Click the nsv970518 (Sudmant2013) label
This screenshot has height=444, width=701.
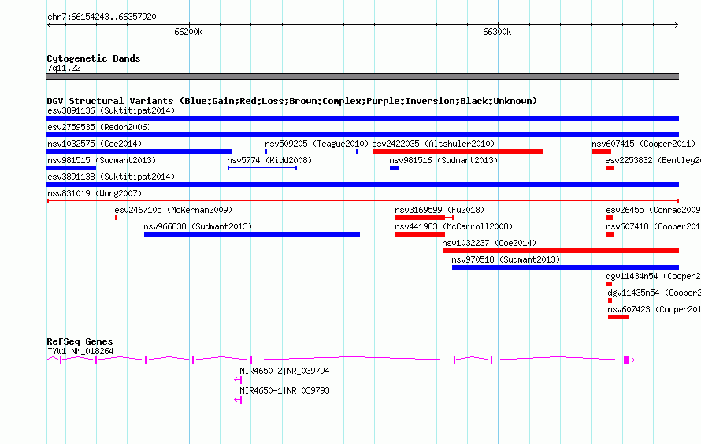[x=506, y=259]
